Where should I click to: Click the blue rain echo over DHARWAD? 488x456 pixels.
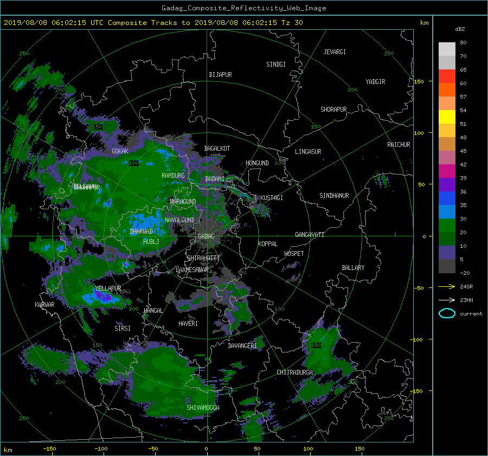[147, 222]
